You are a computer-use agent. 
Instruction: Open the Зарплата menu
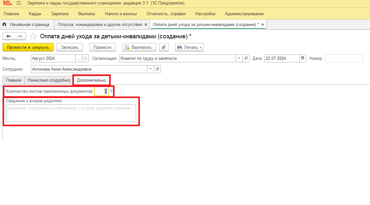coord(60,14)
